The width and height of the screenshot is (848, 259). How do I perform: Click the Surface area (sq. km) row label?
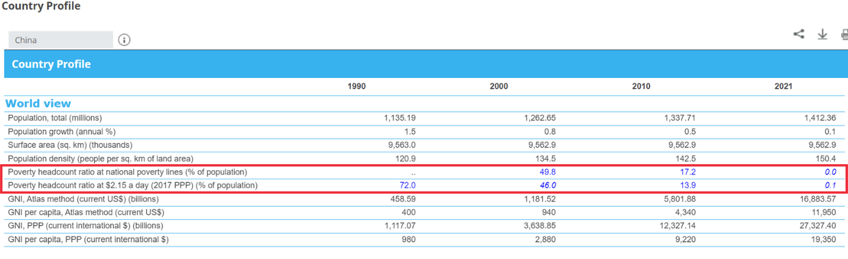click(x=70, y=145)
